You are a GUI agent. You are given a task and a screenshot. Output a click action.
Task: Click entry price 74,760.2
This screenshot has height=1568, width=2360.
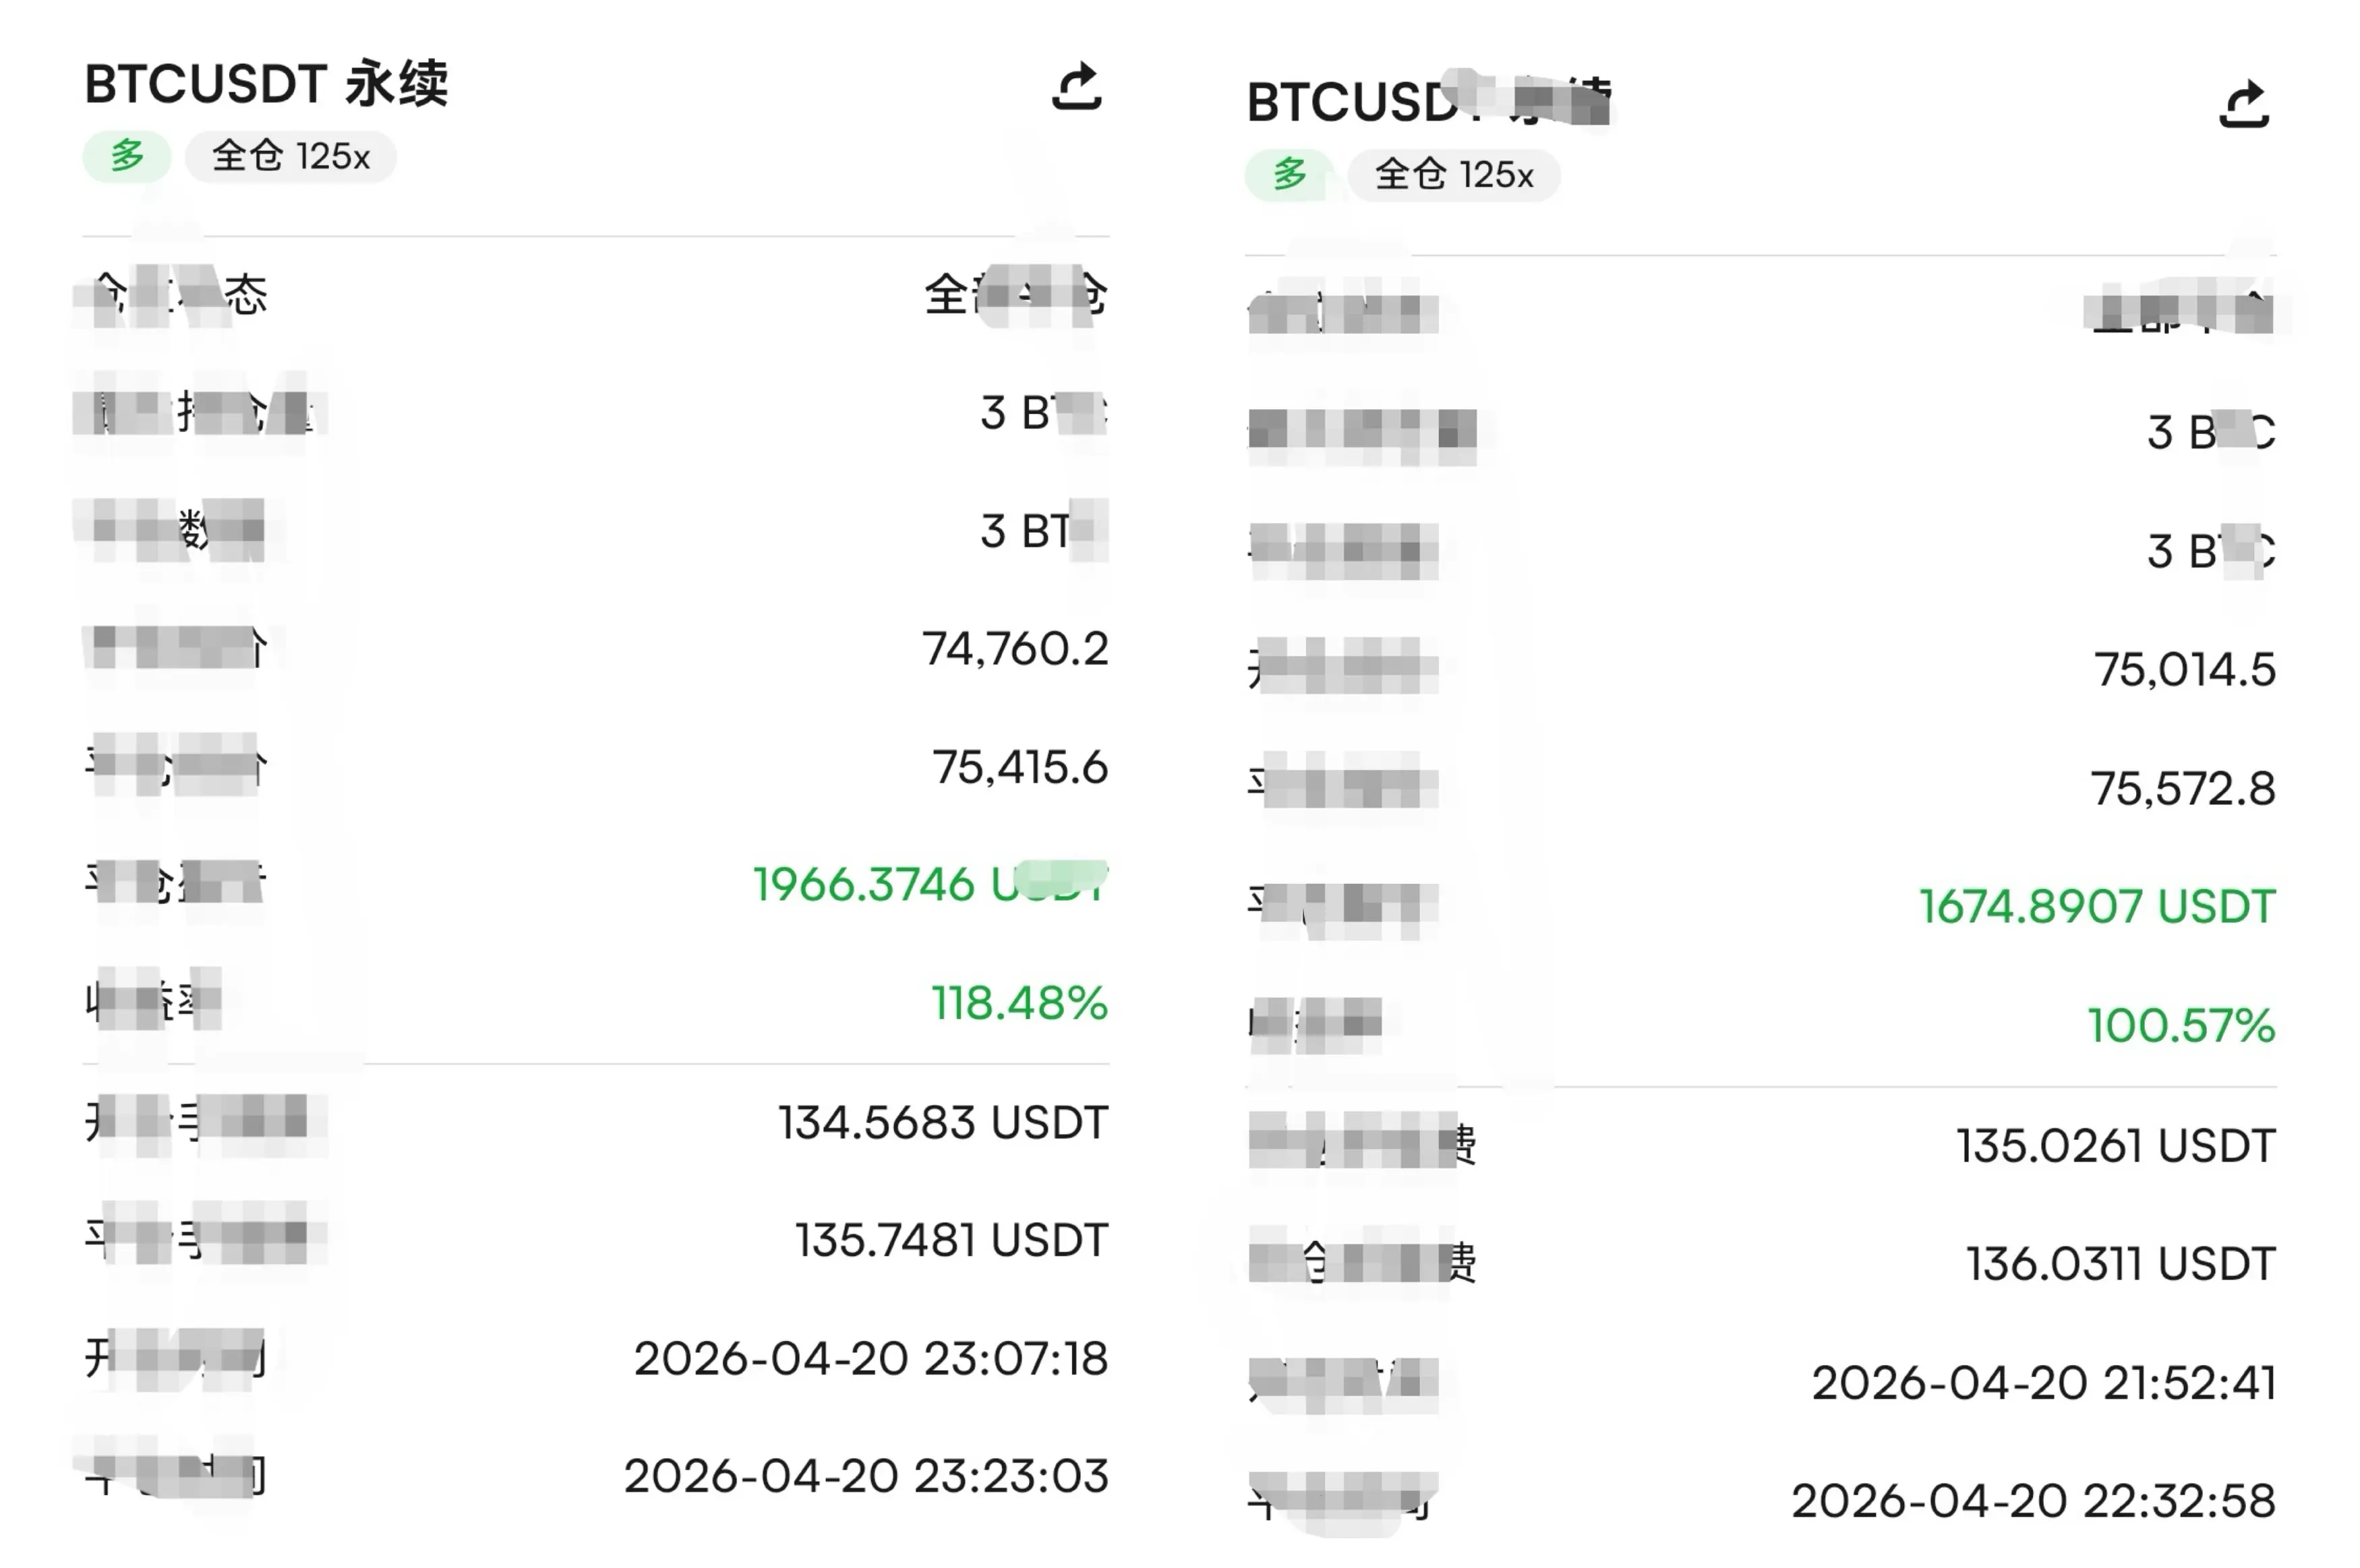pos(1015,649)
